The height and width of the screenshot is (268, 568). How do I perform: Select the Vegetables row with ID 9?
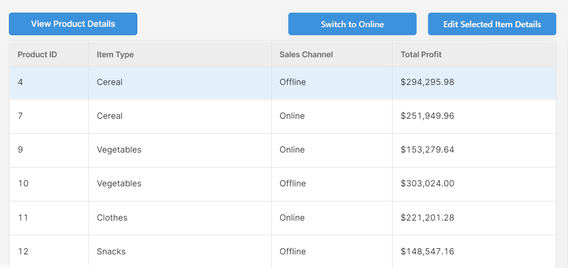point(283,150)
